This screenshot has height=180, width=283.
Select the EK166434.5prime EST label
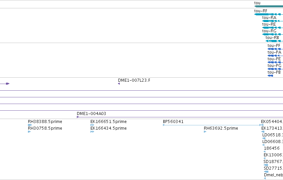tap(108, 128)
